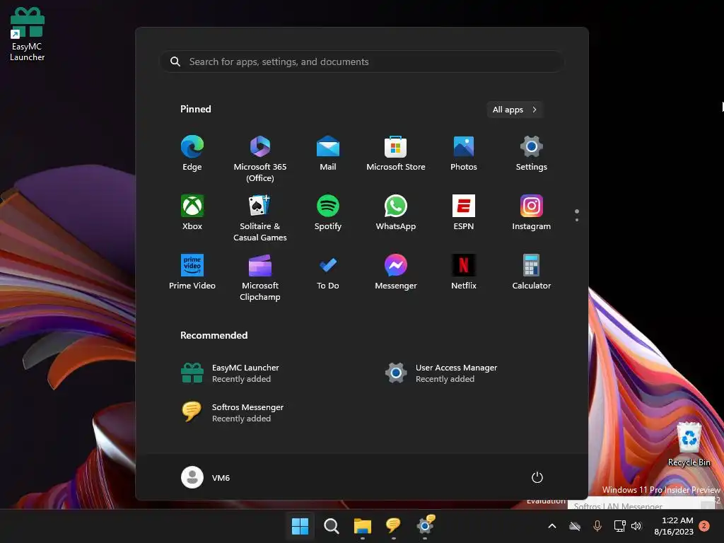Open Messenger pinned app
The image size is (724, 543).
[396, 272]
